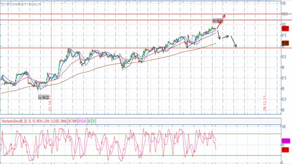
Task: Click the red 99.07 price axis label
Action: point(285,28)
